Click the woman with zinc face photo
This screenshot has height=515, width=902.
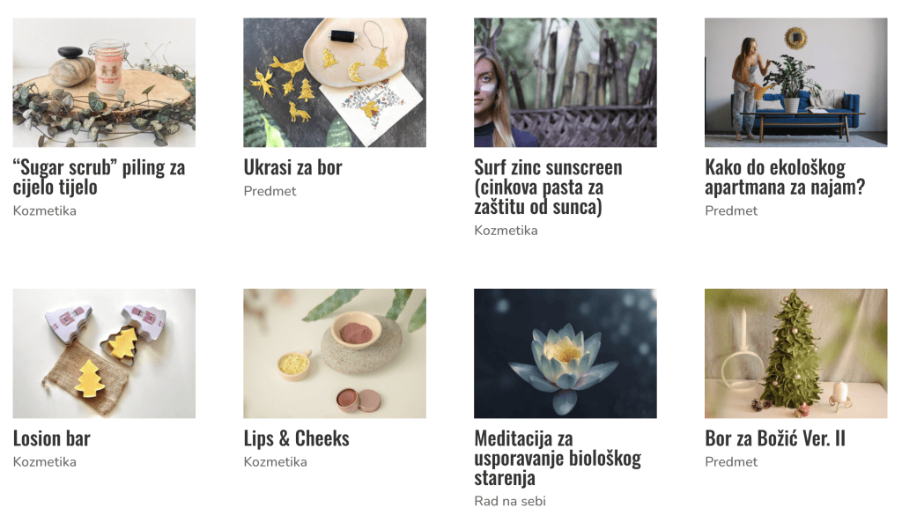coord(565,82)
